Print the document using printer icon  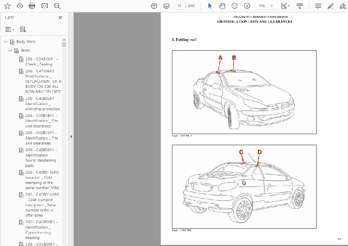pos(32,6)
